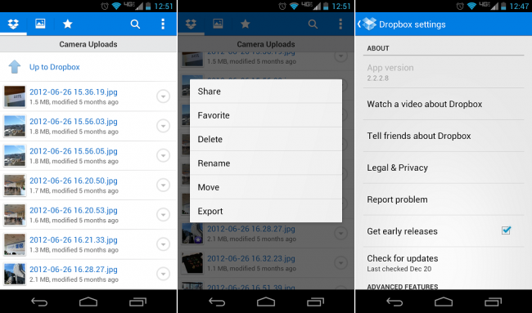532x313 pixels.
Task: Open the overflow menu in left screen
Action: coord(163,24)
